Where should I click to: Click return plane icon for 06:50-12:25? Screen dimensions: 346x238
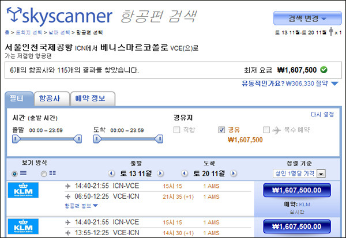pyautogui.click(x=67, y=197)
